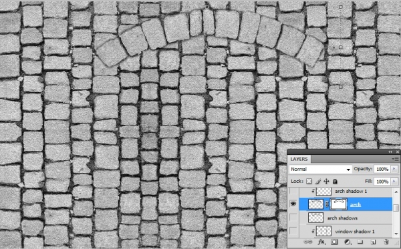Open the Normal blend mode dropdown
Image resolution: width=401 pixels, height=249 pixels.
tap(320, 169)
